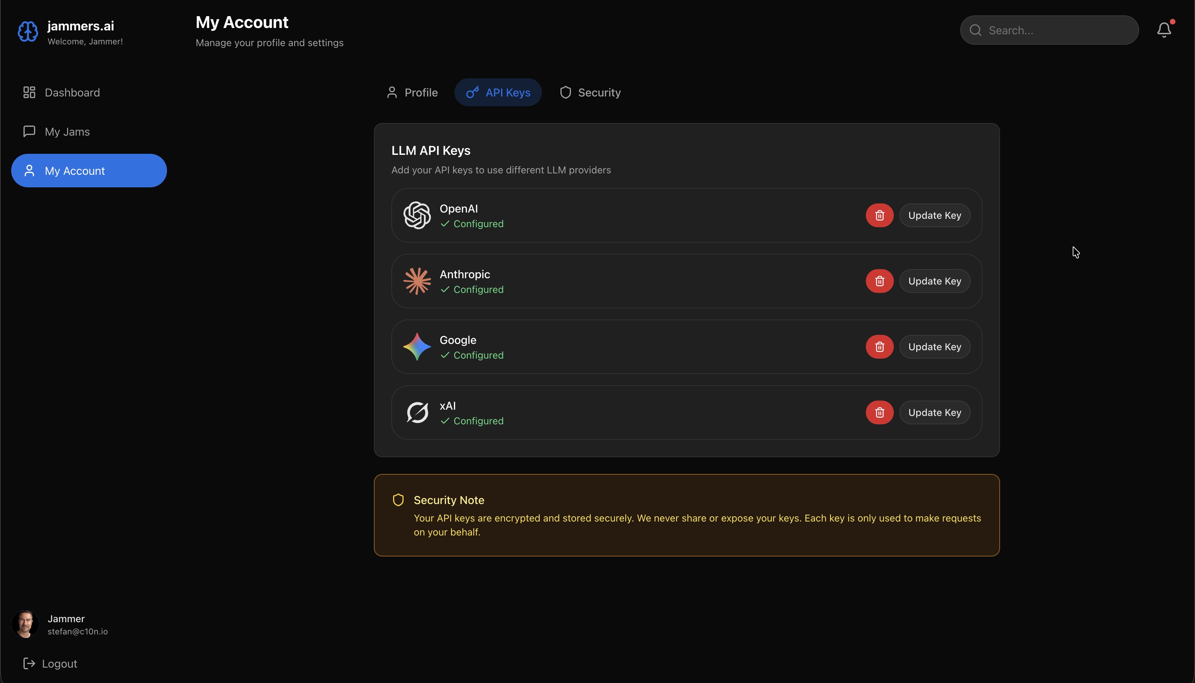Open the notifications bell
This screenshot has height=683, width=1195.
pyautogui.click(x=1164, y=30)
